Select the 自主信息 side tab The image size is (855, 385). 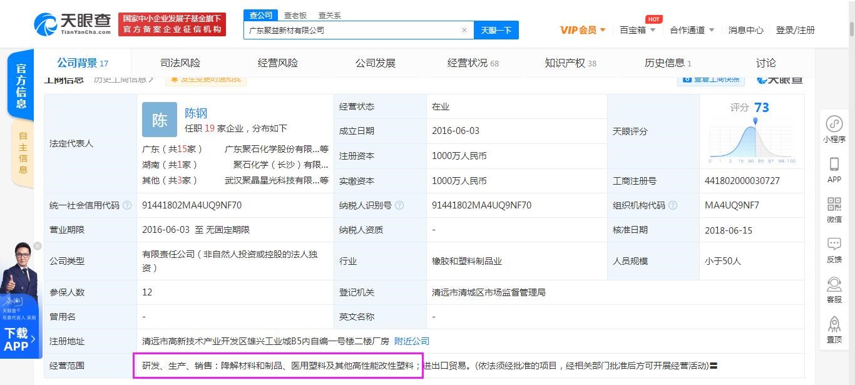23,153
